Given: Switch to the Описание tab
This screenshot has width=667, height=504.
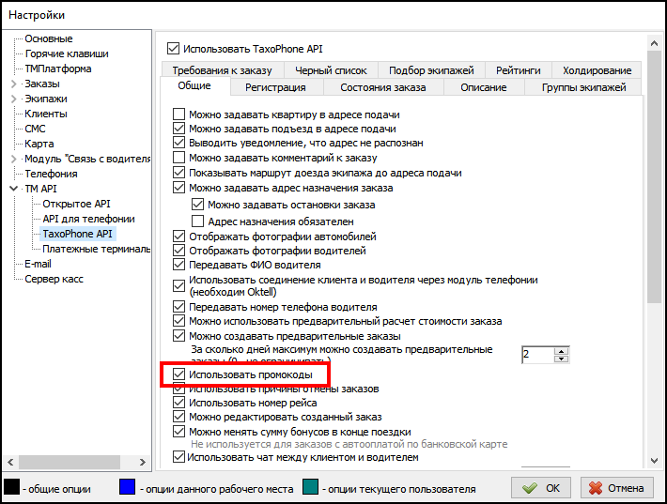Looking at the screenshot, I should [483, 87].
